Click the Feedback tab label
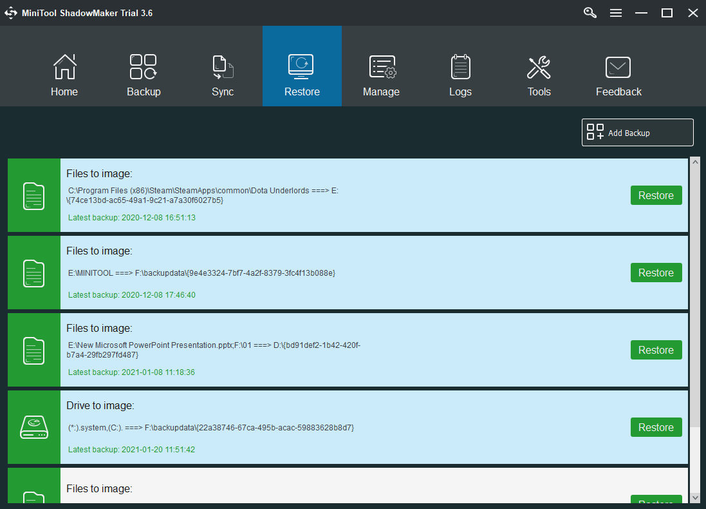 click(x=618, y=91)
